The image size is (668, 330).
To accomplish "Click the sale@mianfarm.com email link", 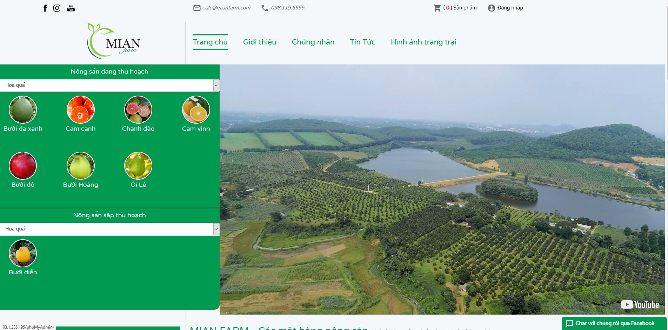I will pos(227,8).
